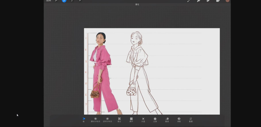Tap the 液化 (Liquify) title label

(x=137, y=5)
